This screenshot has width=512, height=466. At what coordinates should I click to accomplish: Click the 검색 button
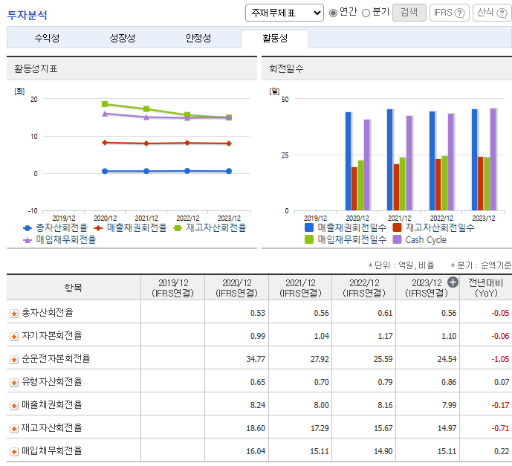point(409,13)
